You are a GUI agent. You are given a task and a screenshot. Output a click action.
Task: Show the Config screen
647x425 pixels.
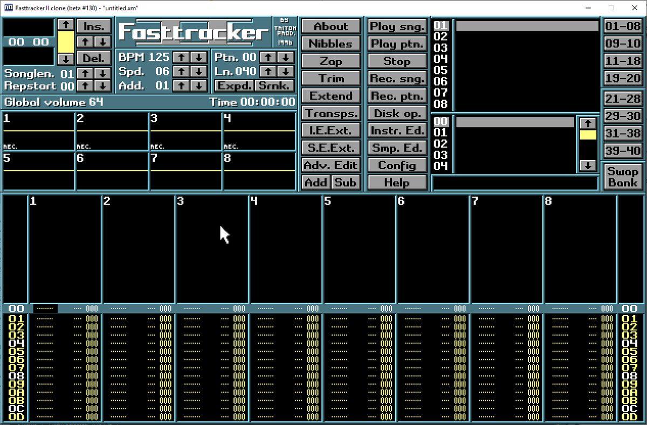click(397, 165)
